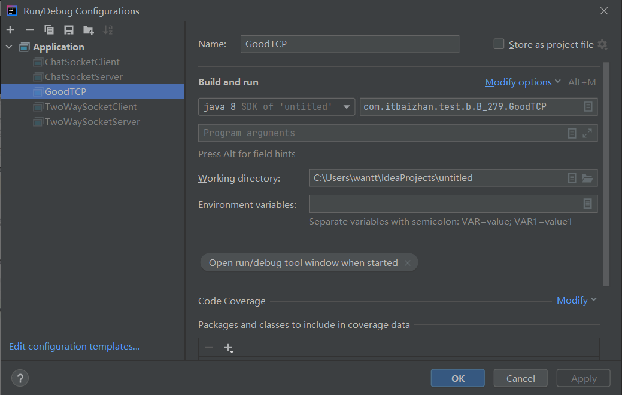Select the TwoWaySocketServer configuration
Screen dimensions: 622x395
92,121
